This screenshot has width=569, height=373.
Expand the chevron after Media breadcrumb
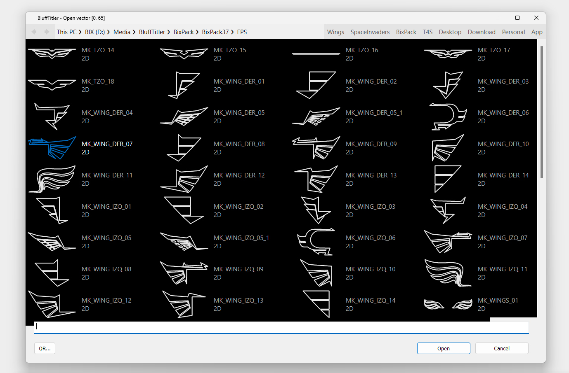[x=134, y=32]
